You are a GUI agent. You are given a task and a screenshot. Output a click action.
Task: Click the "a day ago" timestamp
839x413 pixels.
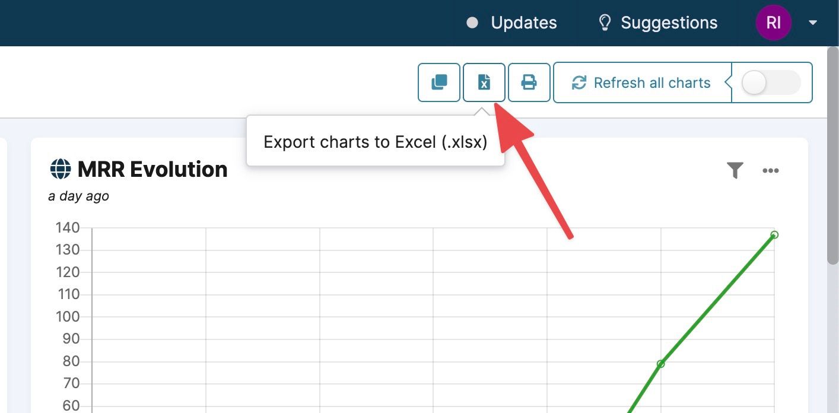click(78, 196)
